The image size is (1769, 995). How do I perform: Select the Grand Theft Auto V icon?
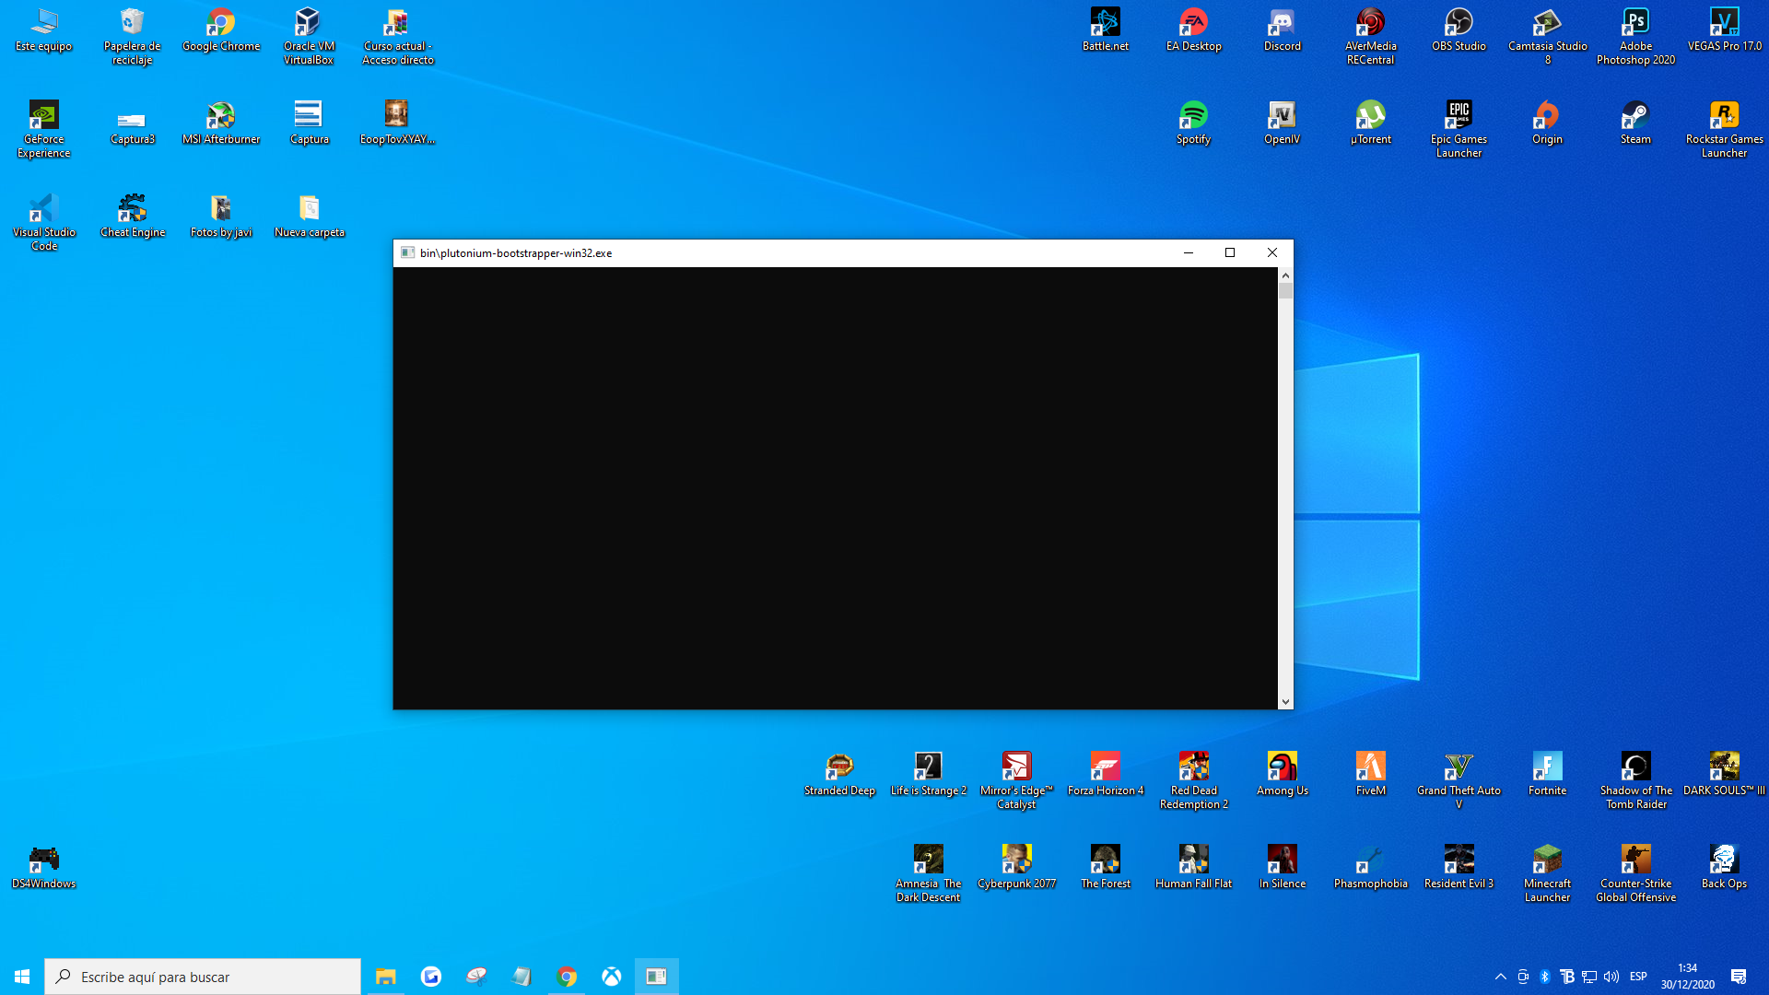(1459, 781)
